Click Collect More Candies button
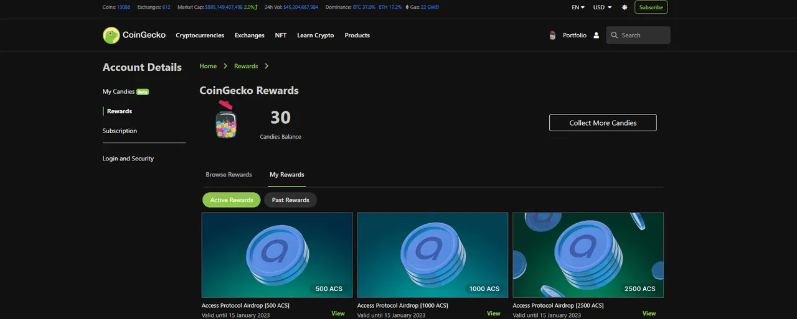 tap(603, 123)
